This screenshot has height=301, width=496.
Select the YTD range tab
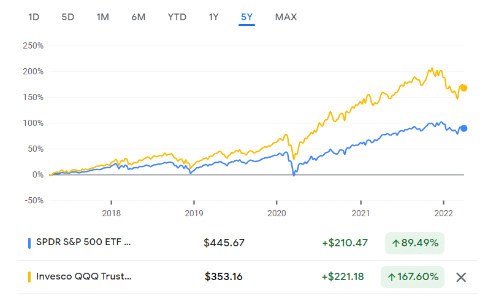[177, 17]
